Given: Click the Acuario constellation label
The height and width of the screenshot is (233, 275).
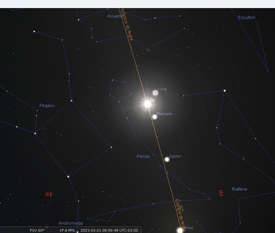Looking at the screenshot, I should [115, 16].
